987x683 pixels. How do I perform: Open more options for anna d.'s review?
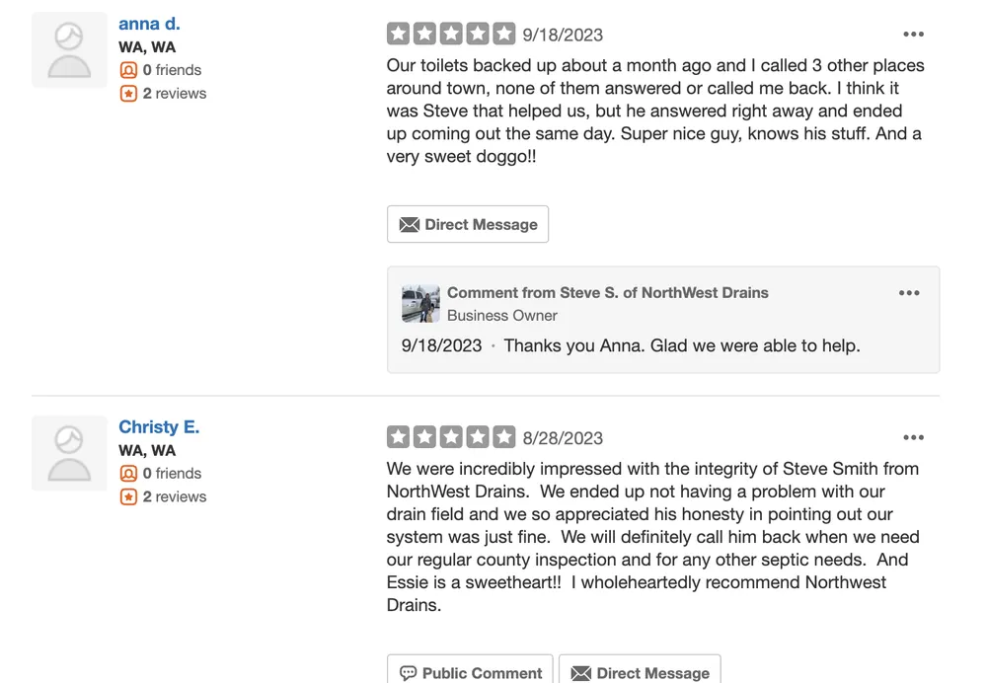pyautogui.click(x=914, y=35)
